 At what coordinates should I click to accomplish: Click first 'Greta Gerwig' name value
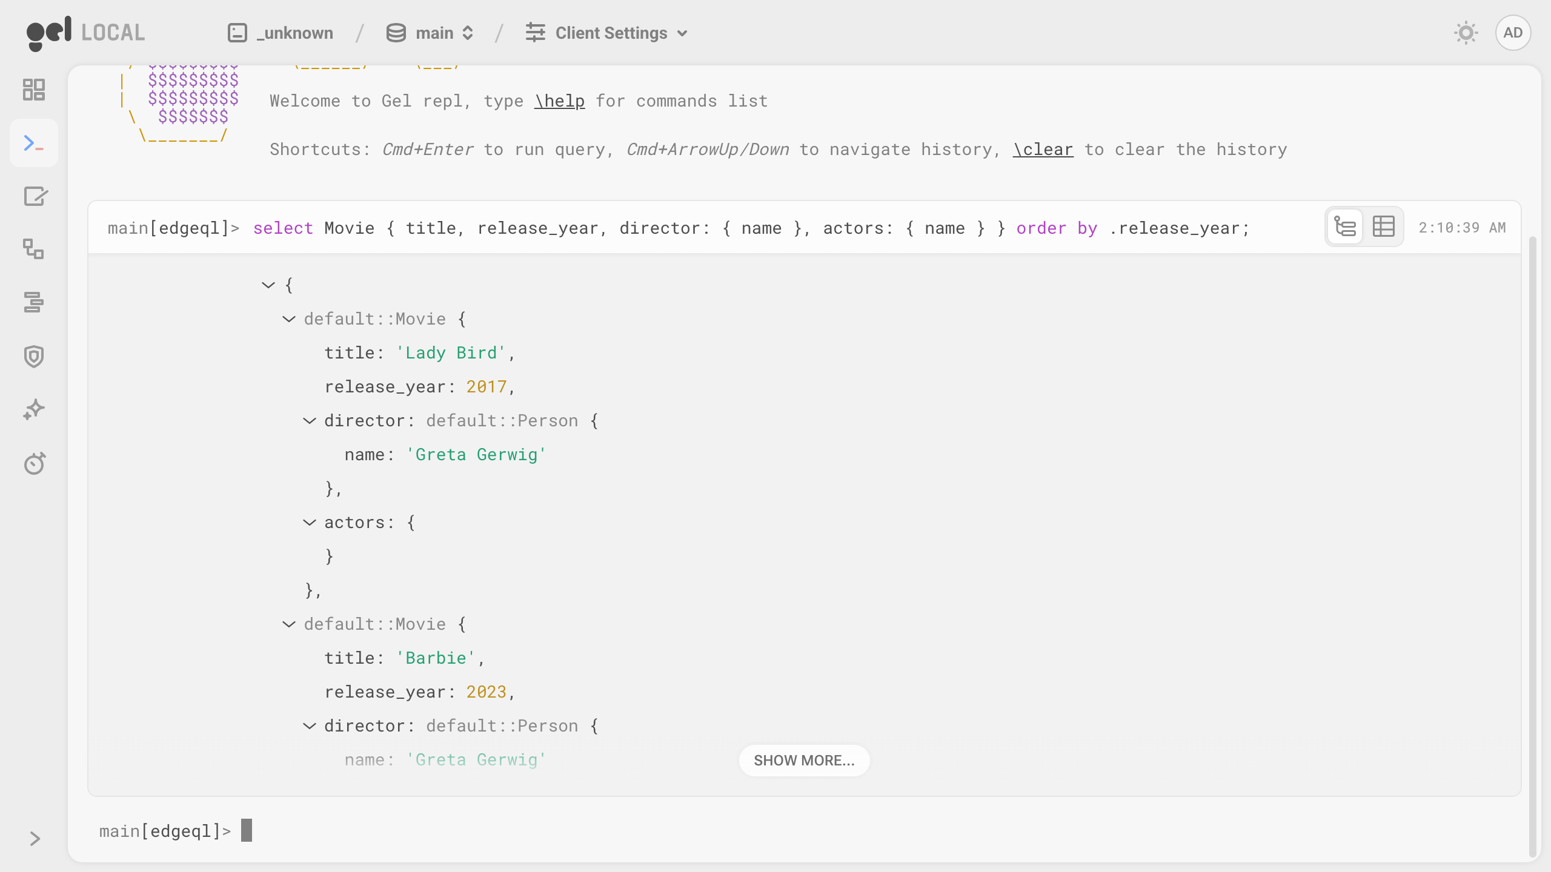pyautogui.click(x=476, y=454)
